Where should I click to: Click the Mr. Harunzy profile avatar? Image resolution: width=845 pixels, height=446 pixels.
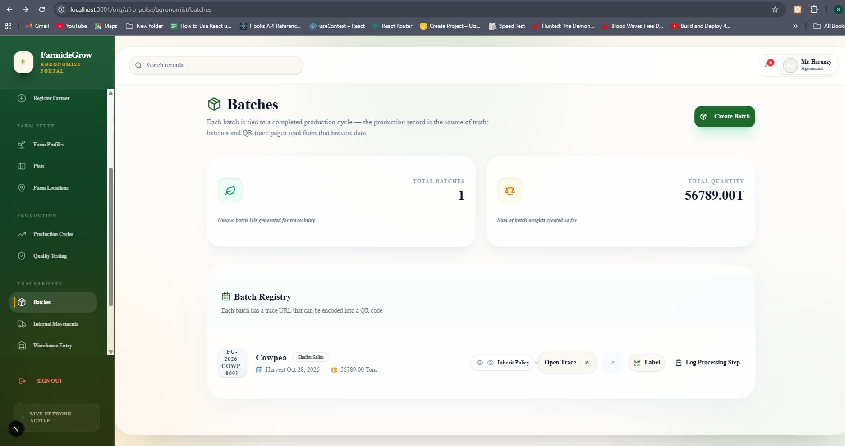[790, 65]
